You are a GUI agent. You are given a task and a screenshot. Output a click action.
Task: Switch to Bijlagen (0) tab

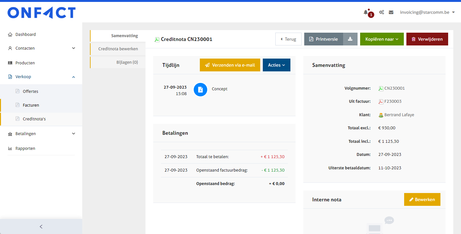point(127,62)
